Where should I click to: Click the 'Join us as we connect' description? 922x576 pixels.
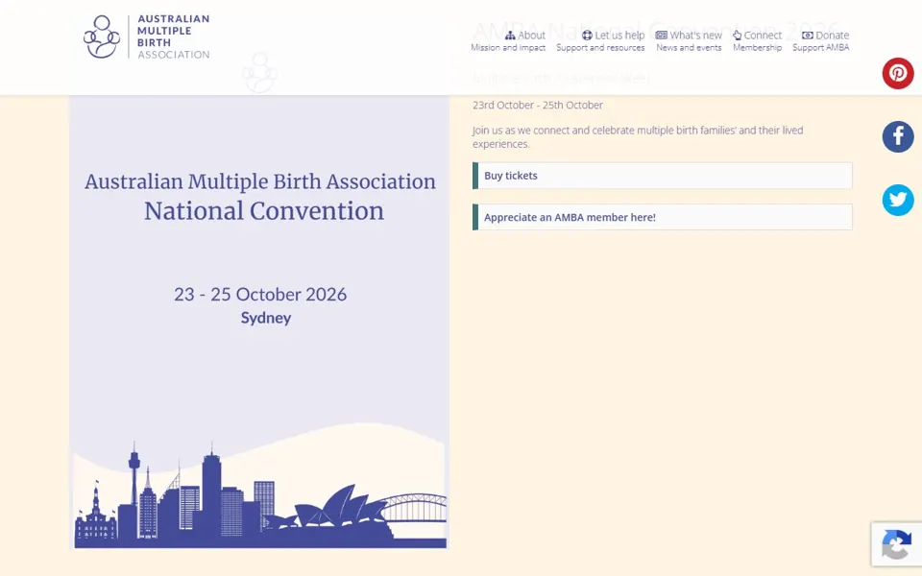638,137
